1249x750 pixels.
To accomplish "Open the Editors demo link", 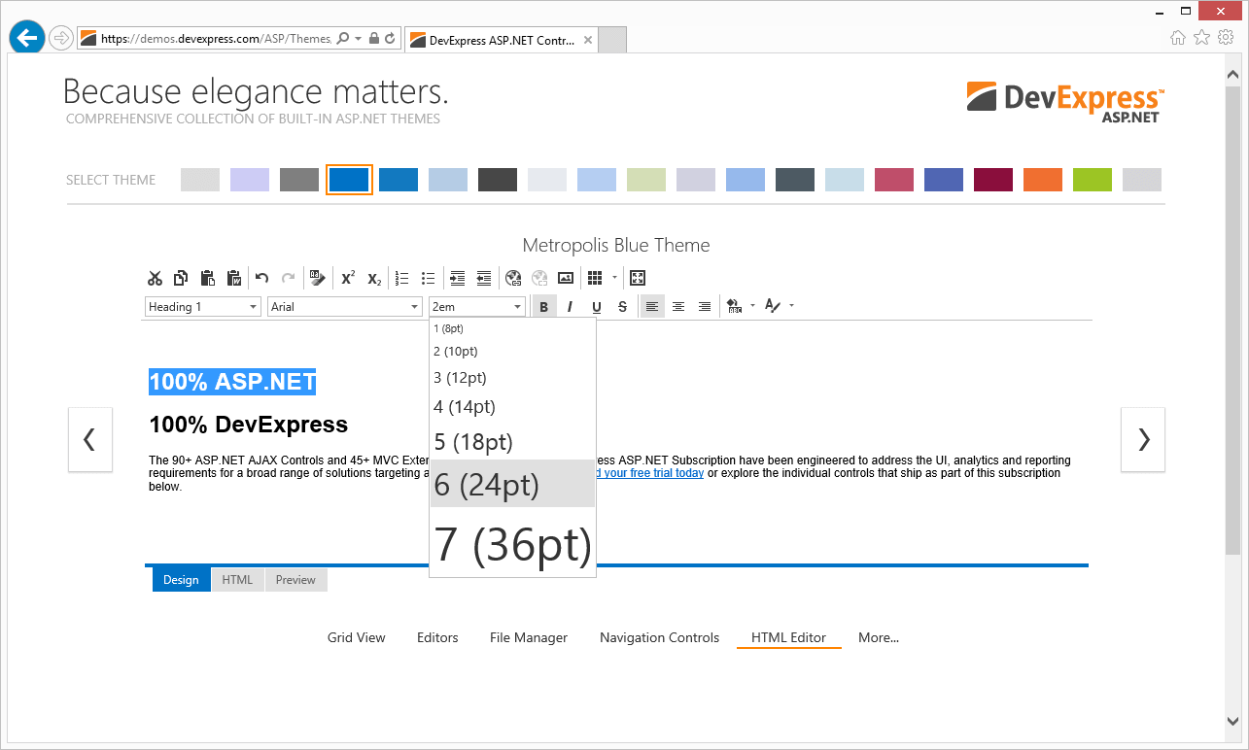I will tap(437, 637).
